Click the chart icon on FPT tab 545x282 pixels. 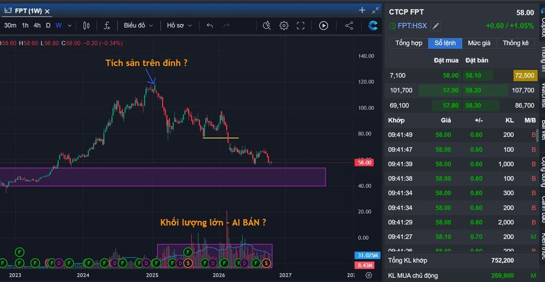tap(8, 11)
